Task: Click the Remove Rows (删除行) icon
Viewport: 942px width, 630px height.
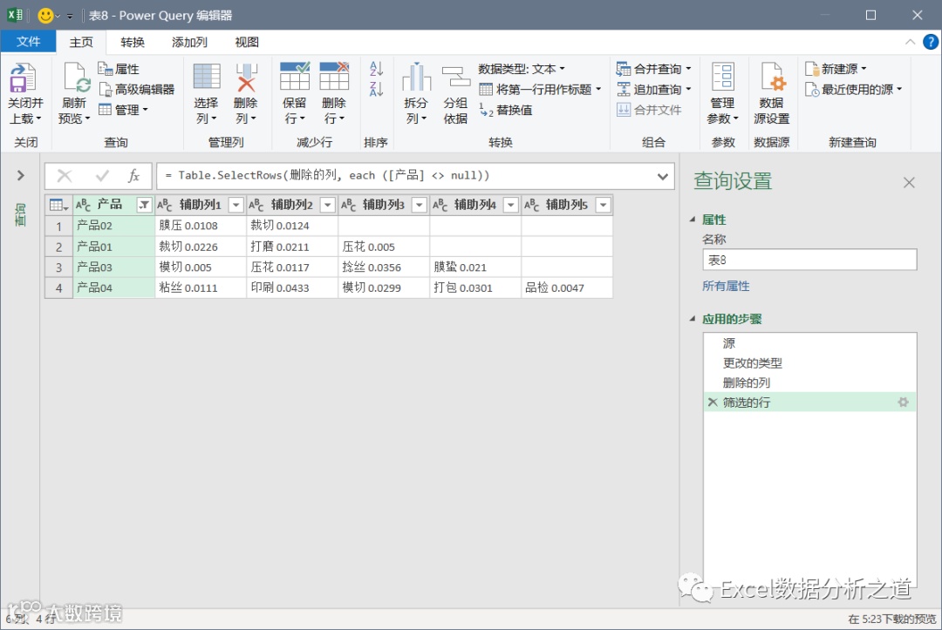Action: (334, 76)
